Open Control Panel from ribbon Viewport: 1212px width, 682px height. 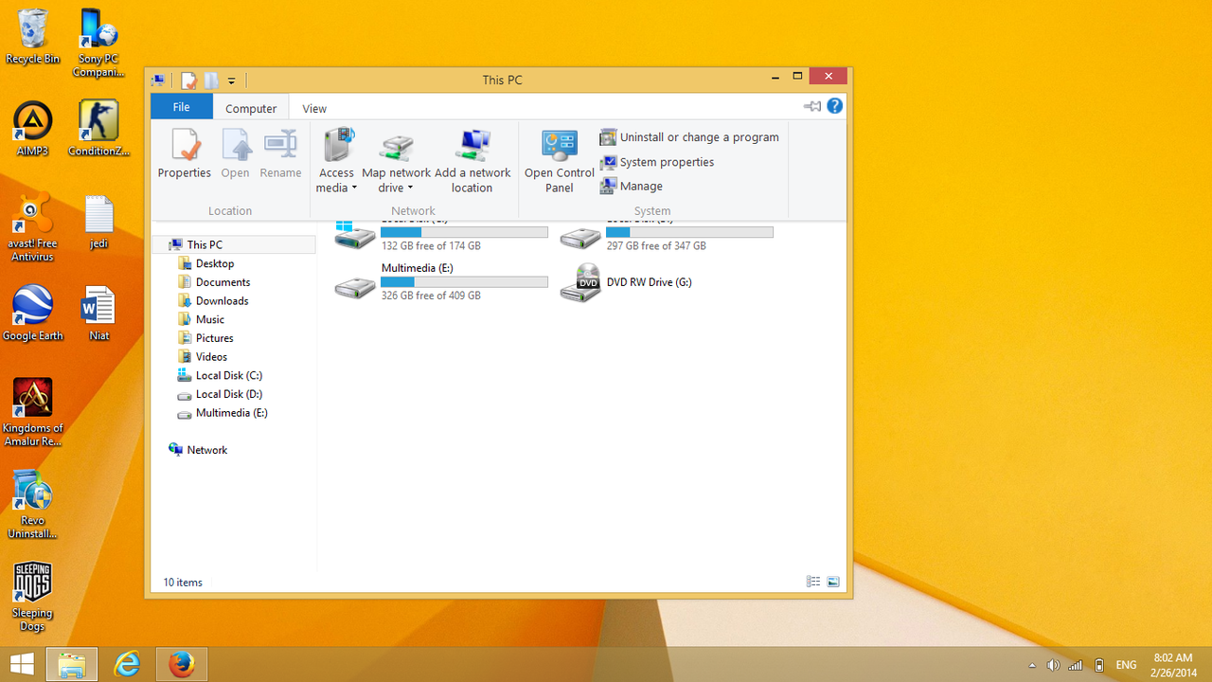[560, 160]
